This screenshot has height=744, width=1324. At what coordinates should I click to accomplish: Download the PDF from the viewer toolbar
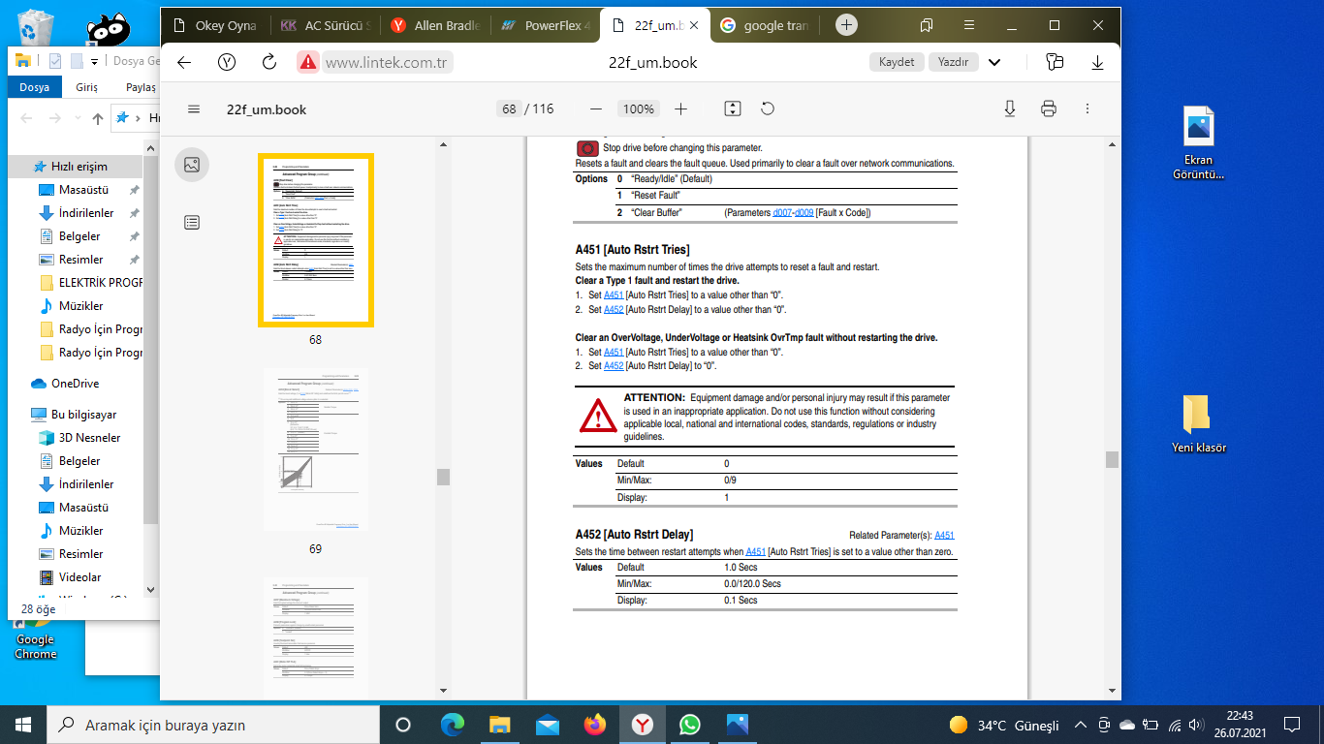[1010, 109]
